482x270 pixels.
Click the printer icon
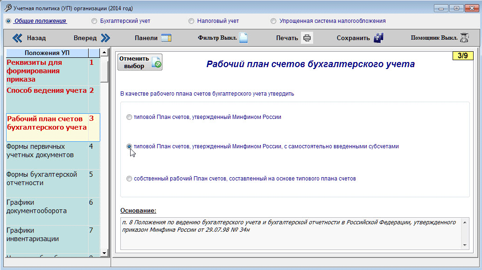pos(307,38)
